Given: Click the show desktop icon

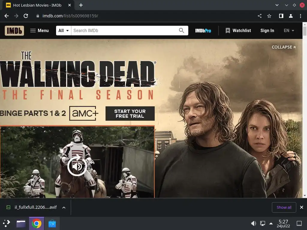Looking at the screenshot, I should (x=299, y=223).
